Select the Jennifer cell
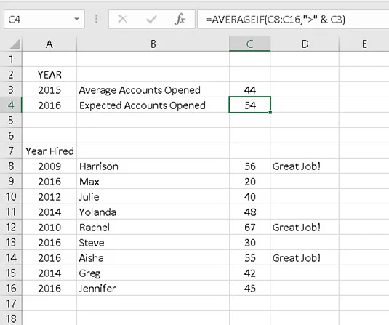 pyautogui.click(x=153, y=288)
